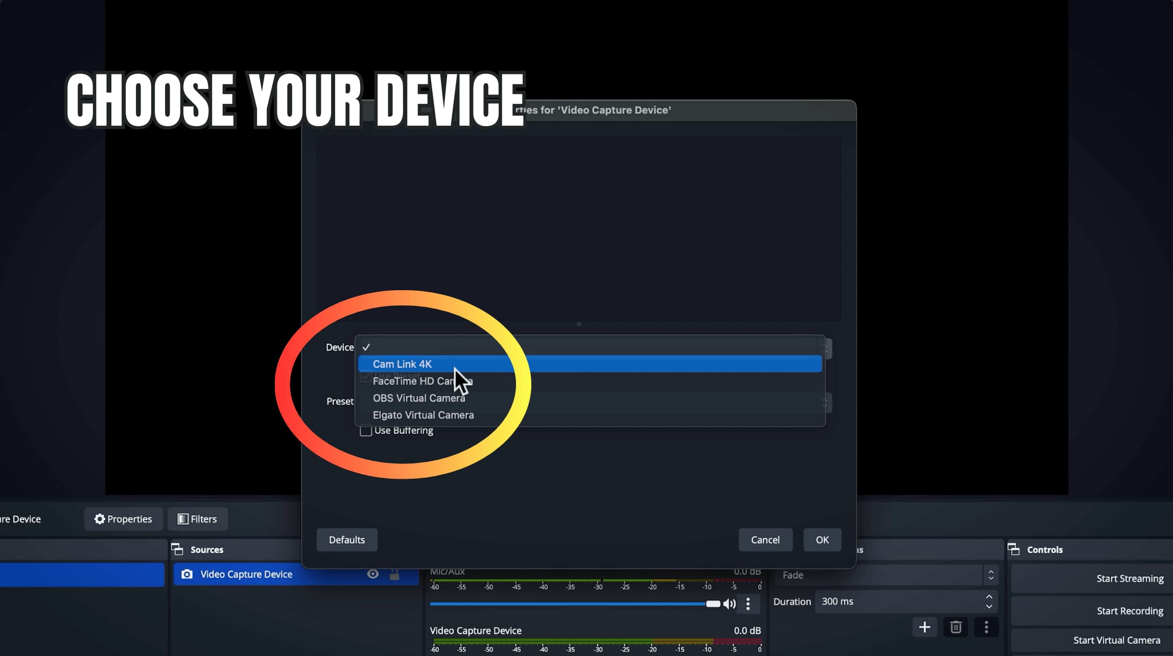Select Elgato Virtual Camera option
The height and width of the screenshot is (656, 1173).
point(590,415)
